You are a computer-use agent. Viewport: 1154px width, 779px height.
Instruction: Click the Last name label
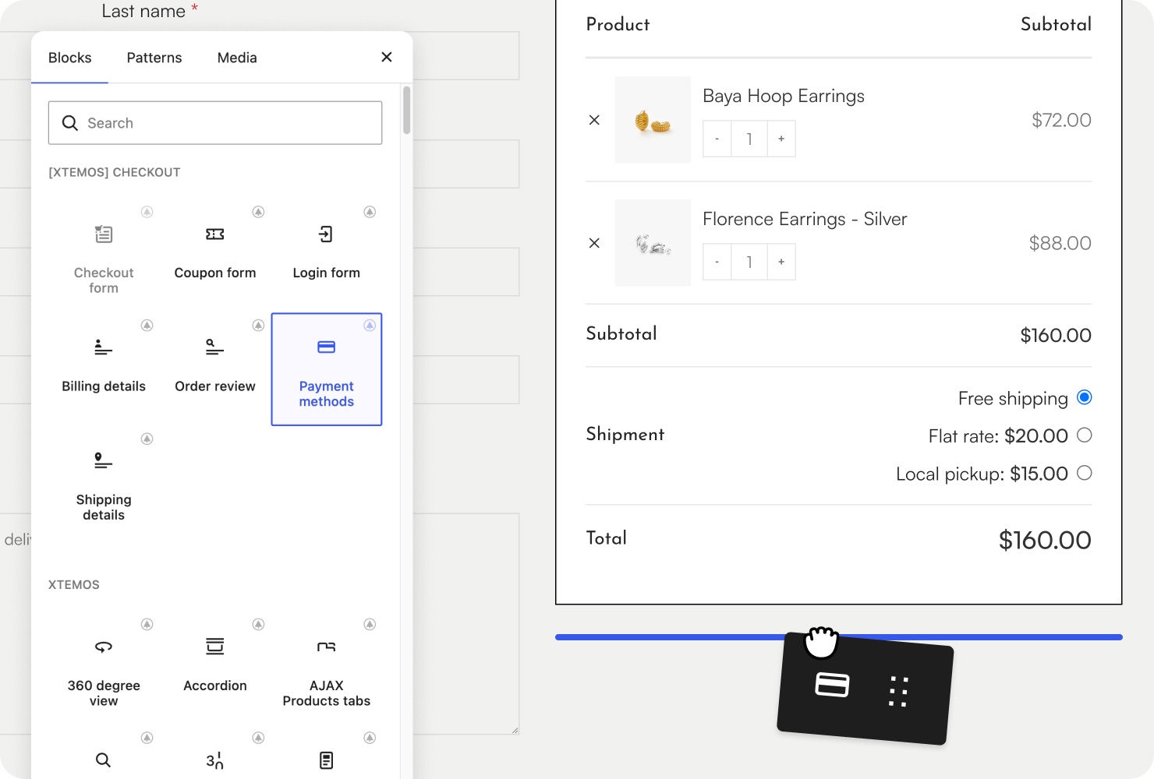click(x=143, y=11)
